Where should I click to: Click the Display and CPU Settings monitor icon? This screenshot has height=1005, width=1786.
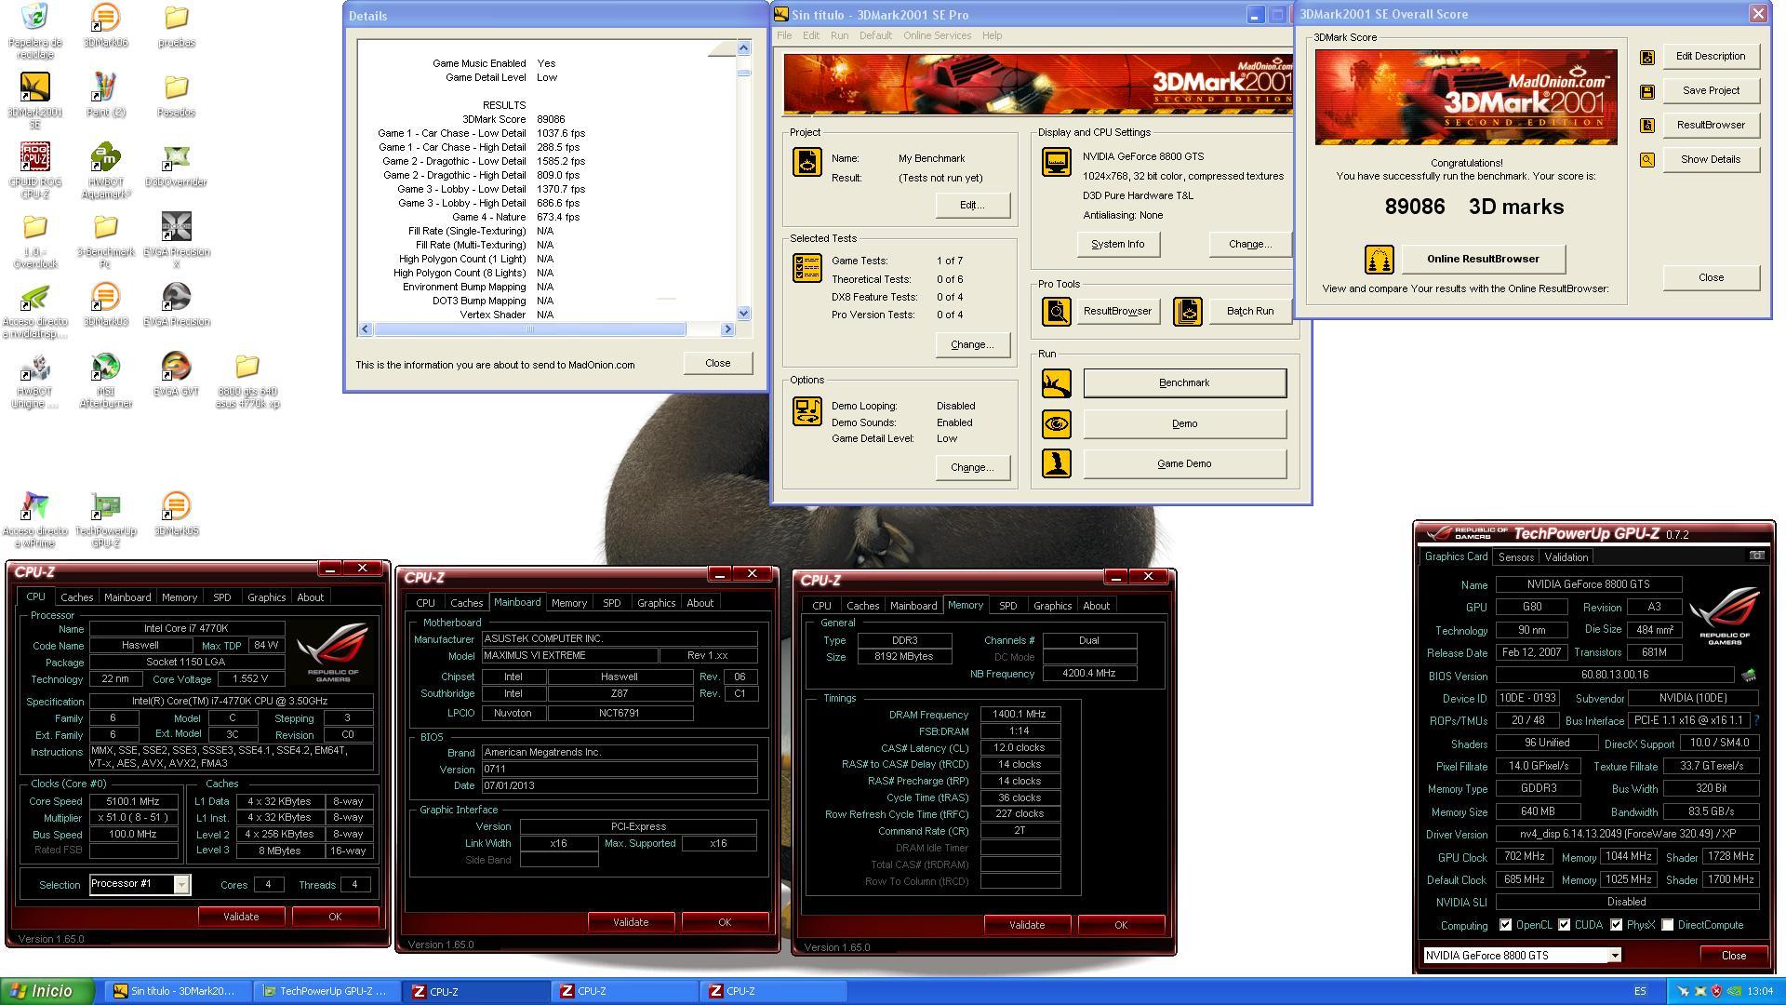[x=1056, y=162]
